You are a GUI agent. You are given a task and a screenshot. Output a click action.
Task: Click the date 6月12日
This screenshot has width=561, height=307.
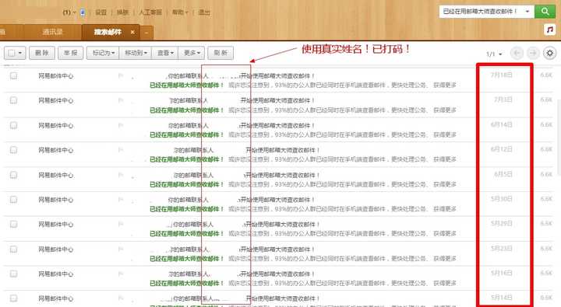(x=502, y=149)
